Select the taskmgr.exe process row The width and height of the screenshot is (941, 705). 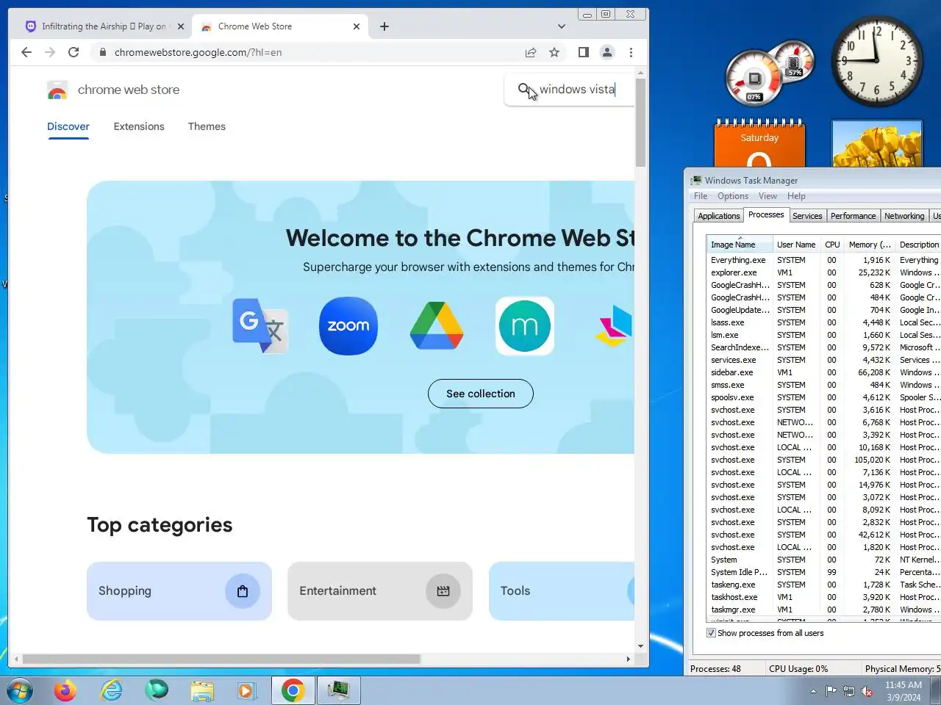[x=823, y=610]
